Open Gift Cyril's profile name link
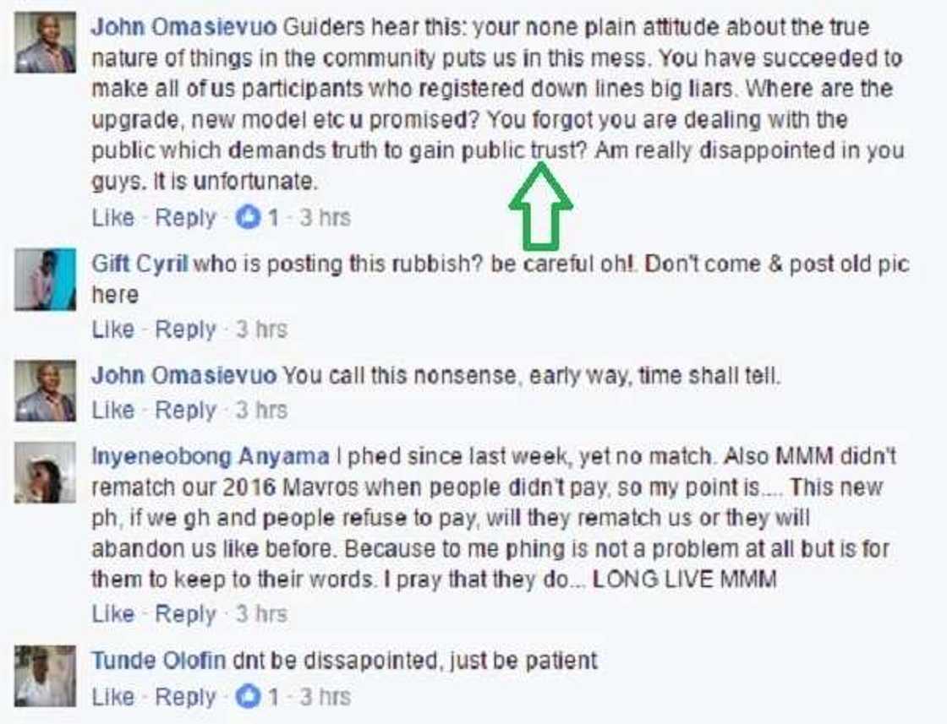This screenshot has height=724, width=947. coord(140,264)
